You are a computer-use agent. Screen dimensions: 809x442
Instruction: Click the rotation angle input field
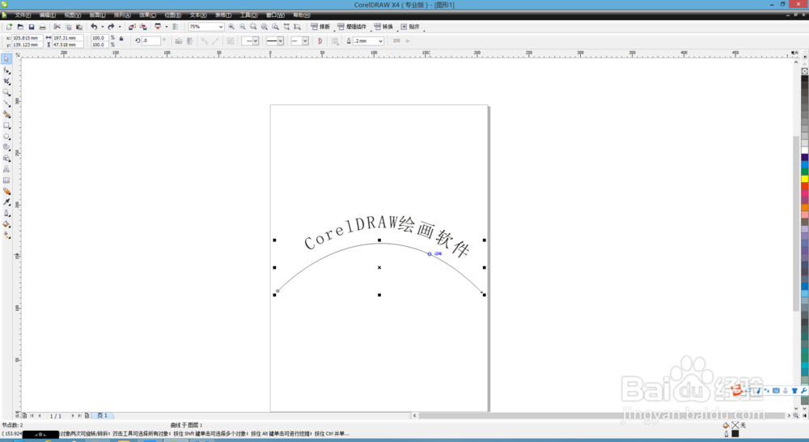tap(150, 40)
